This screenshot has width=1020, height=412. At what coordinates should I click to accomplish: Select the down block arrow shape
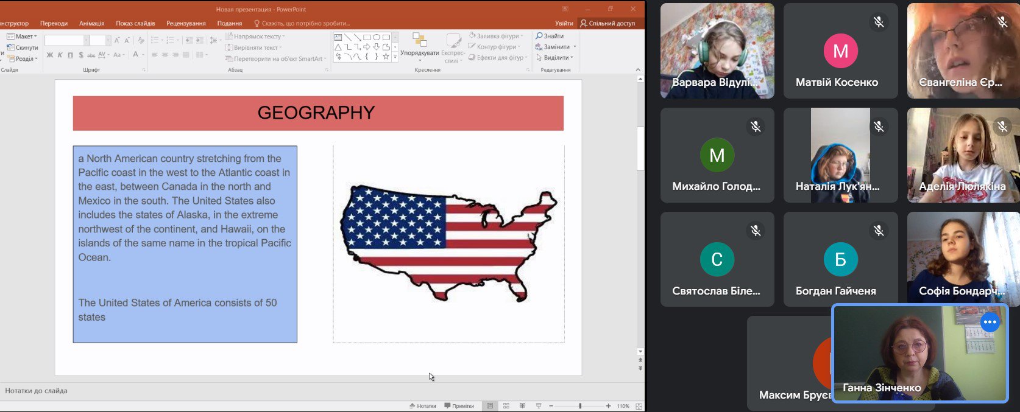point(377,47)
